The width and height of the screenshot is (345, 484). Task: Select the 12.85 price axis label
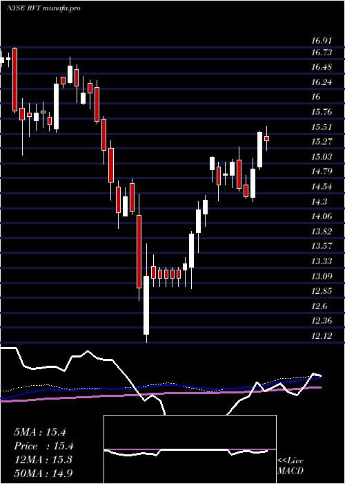[322, 291]
